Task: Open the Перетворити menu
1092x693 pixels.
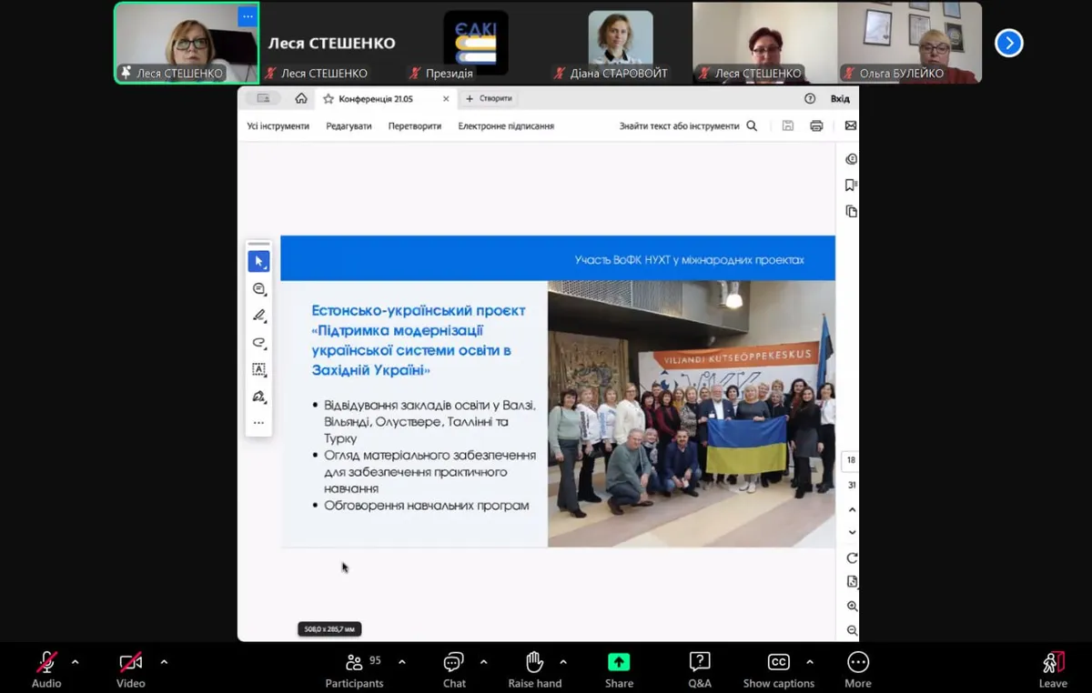Action: 415,126
